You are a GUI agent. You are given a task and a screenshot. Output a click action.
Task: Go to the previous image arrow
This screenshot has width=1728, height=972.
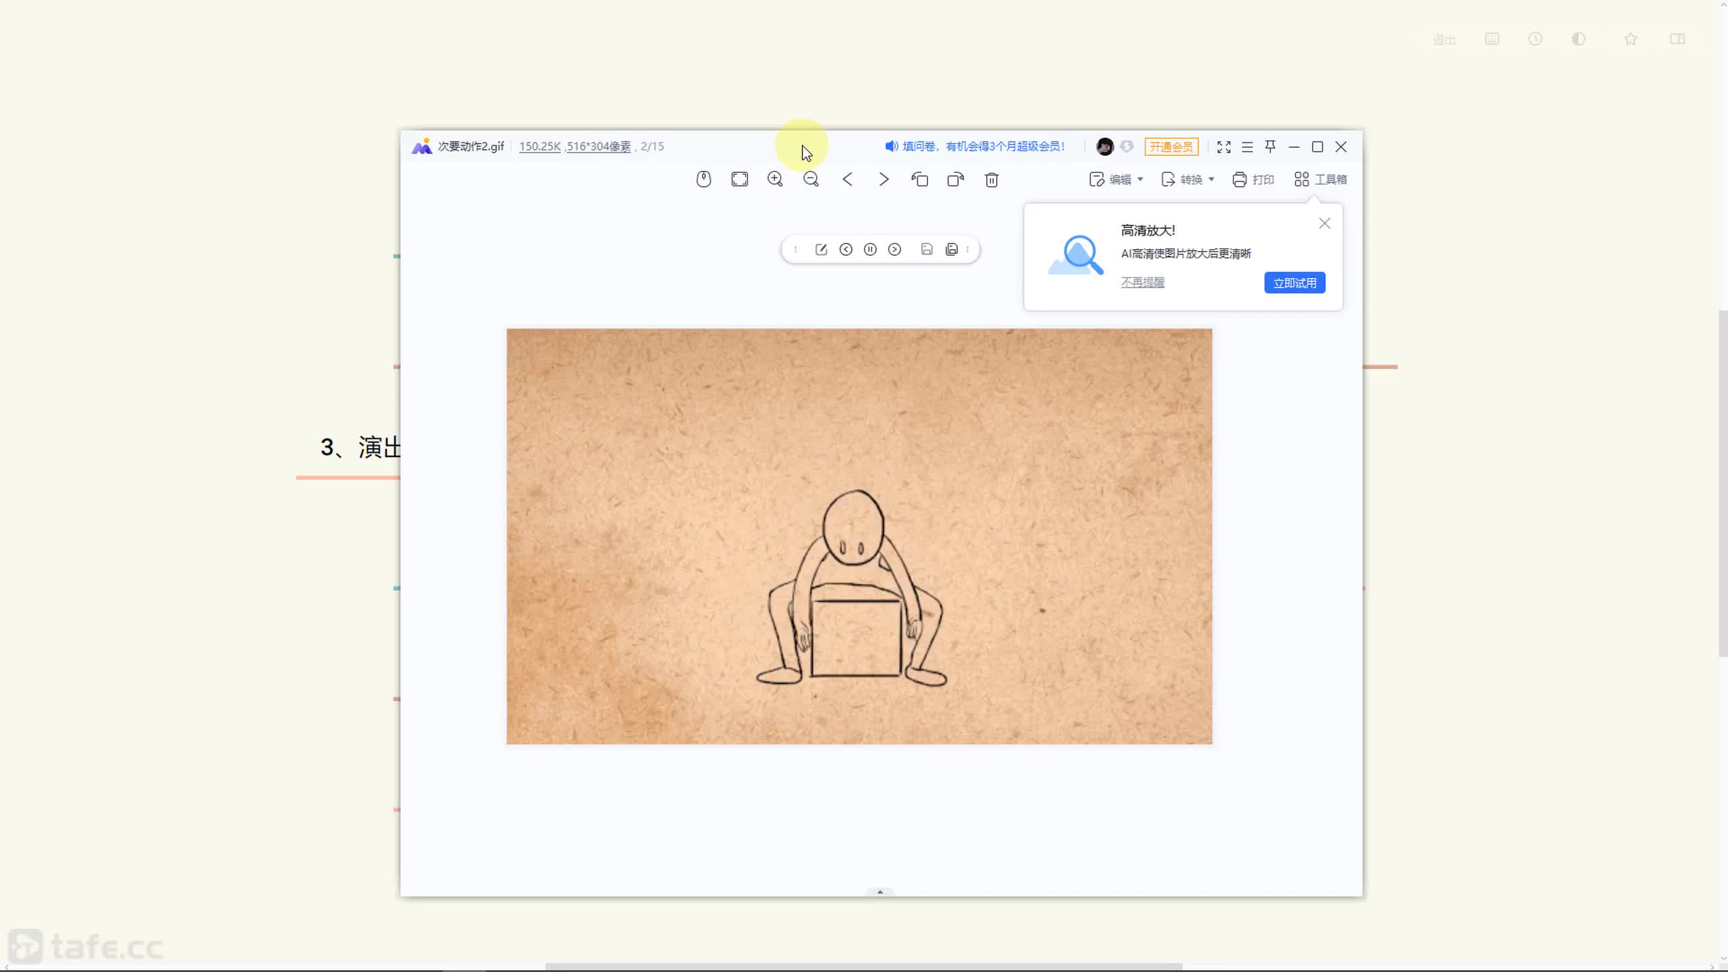848,179
